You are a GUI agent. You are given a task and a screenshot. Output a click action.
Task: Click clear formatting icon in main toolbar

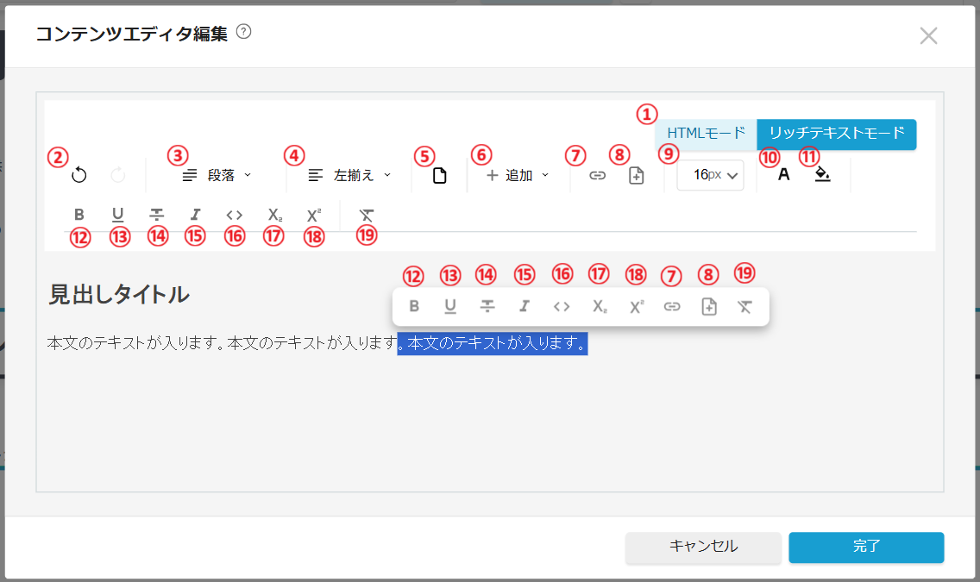(367, 215)
